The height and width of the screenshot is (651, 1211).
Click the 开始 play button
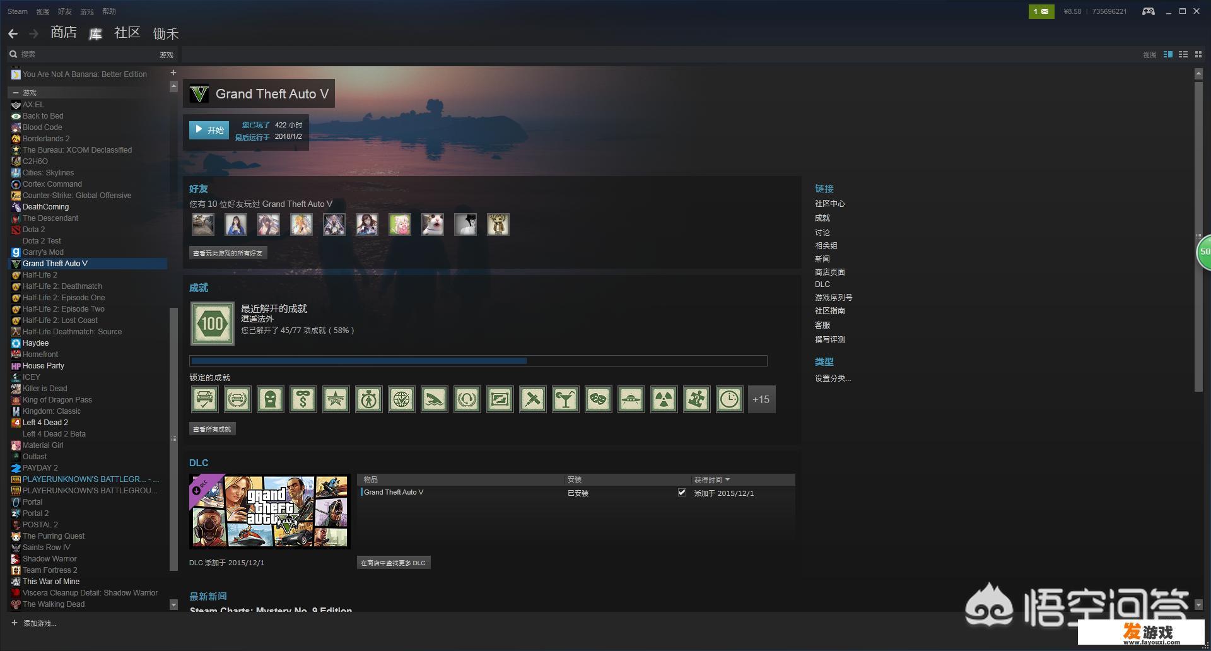(209, 130)
